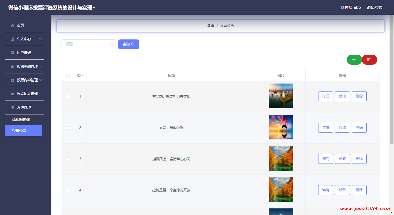The height and width of the screenshot is (215, 394).
Task: Click 修改 for 有梦想，就要努力去实现
Action: click(x=342, y=96)
